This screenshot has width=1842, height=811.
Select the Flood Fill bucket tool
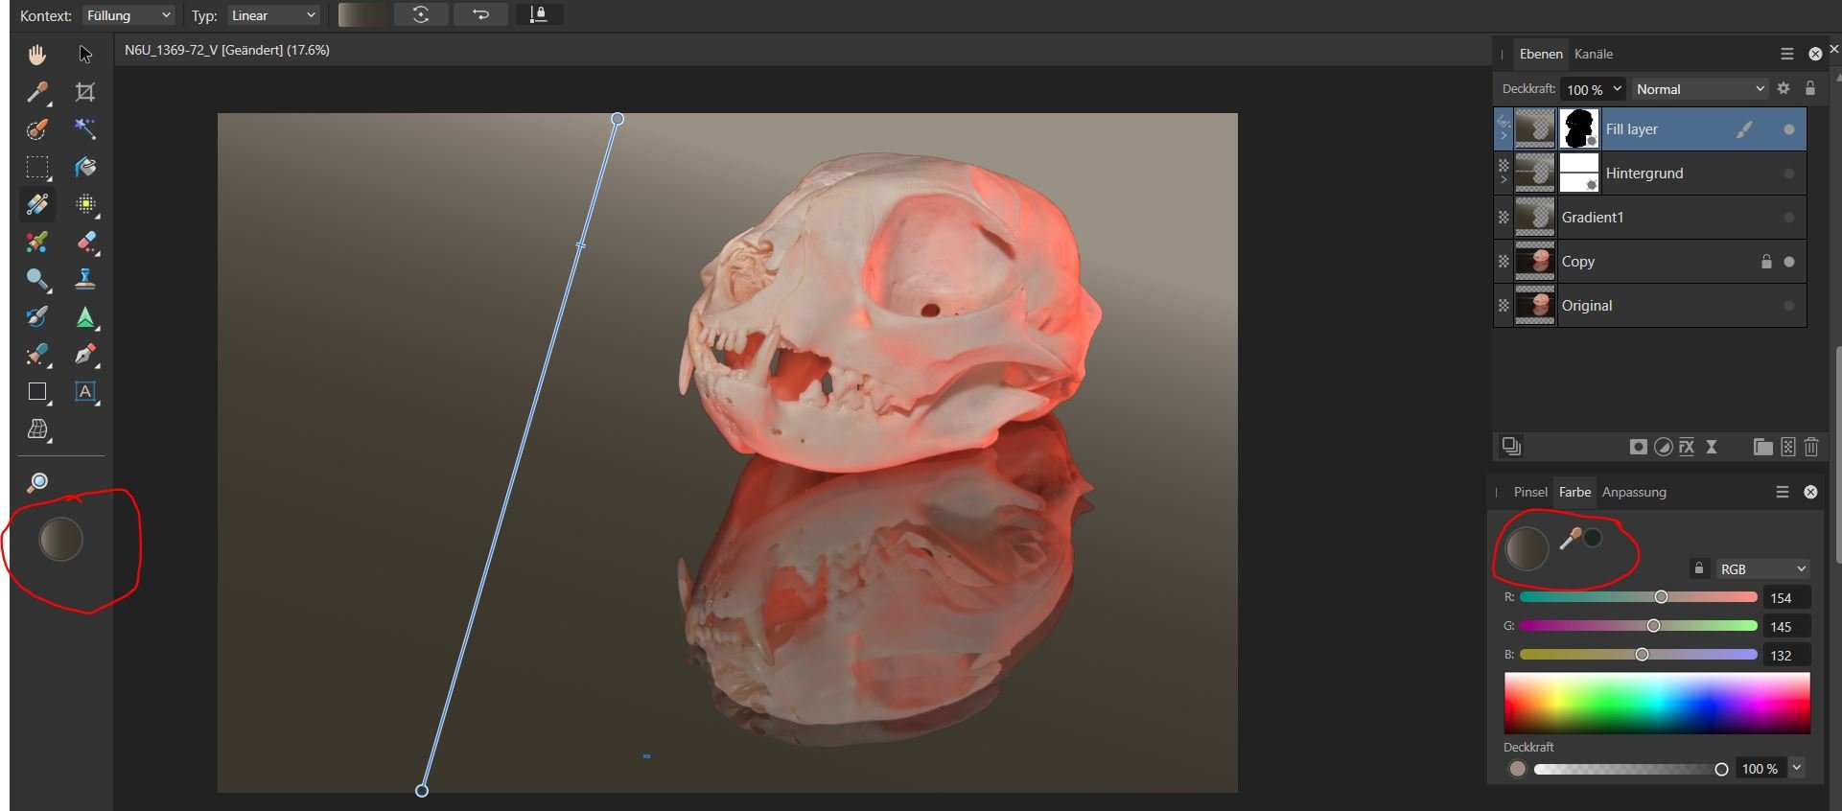tap(85, 167)
